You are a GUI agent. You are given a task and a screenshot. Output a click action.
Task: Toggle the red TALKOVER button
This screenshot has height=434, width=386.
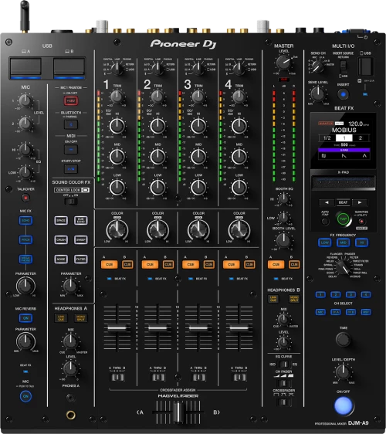coord(25,198)
